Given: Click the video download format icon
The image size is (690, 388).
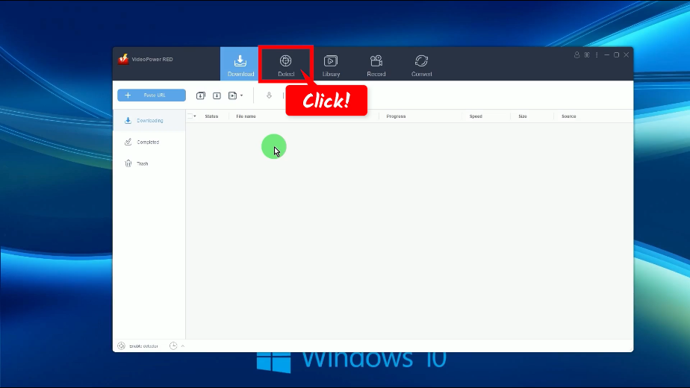Looking at the screenshot, I should pyautogui.click(x=232, y=96).
